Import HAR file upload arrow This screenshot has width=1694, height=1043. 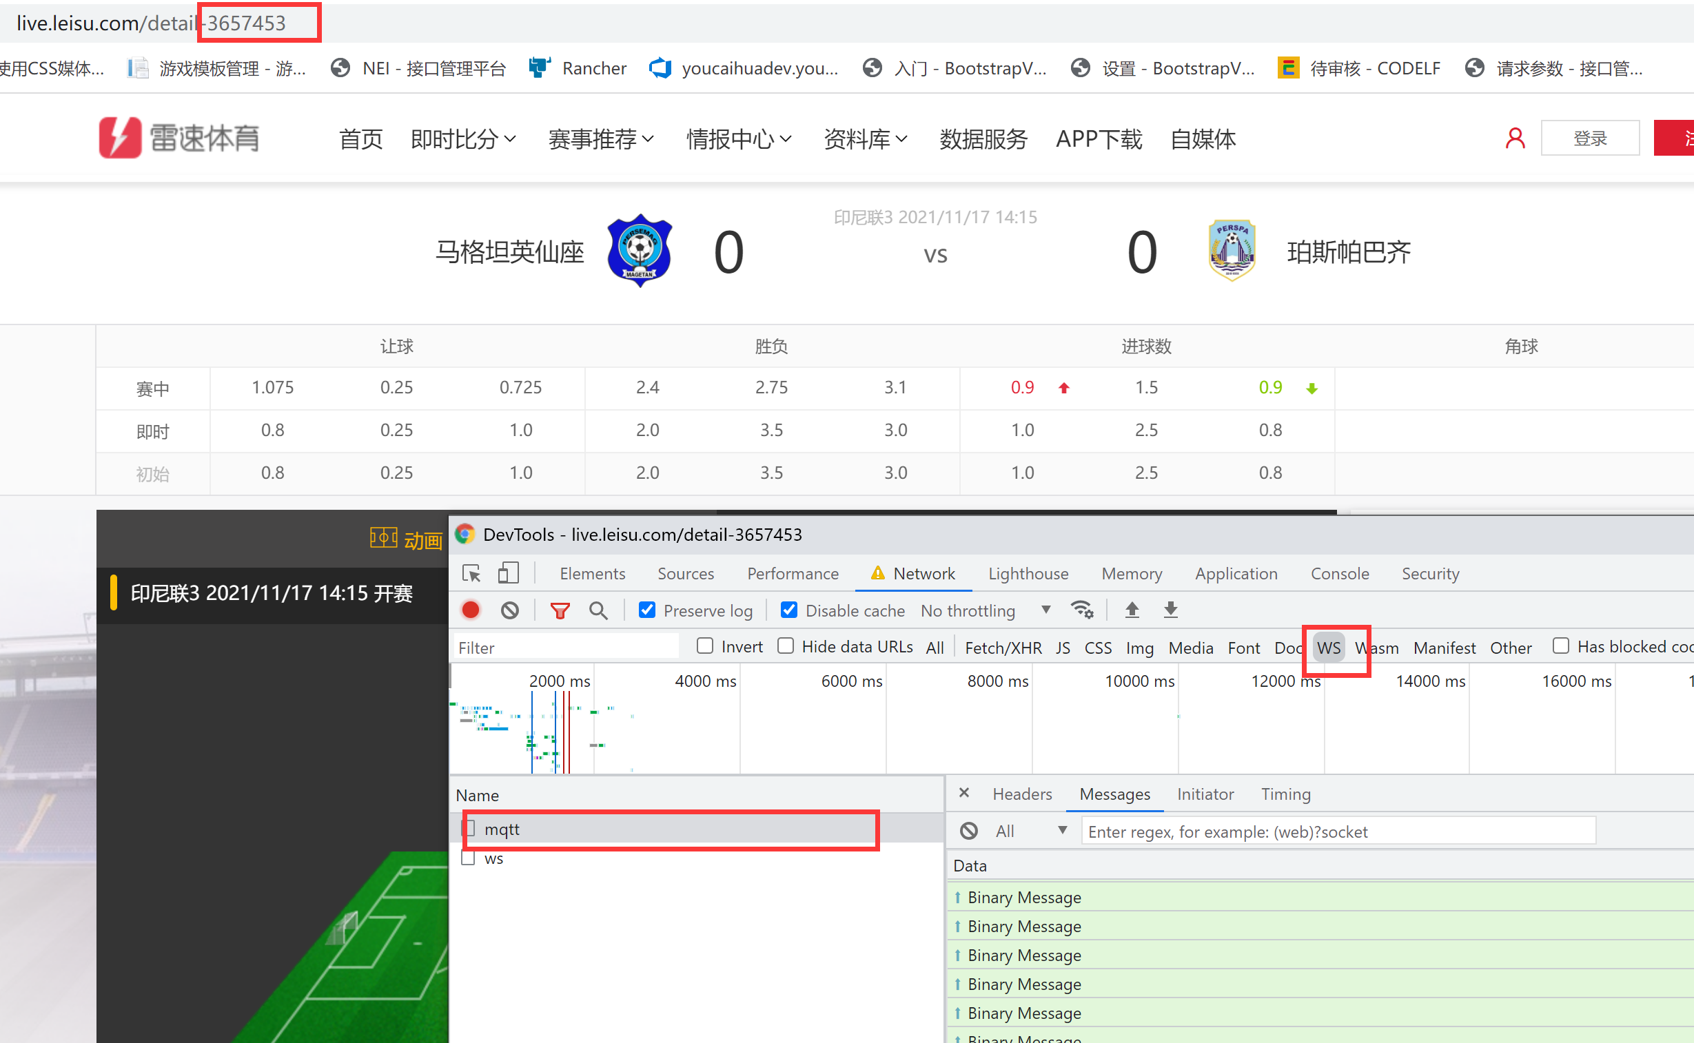tap(1132, 610)
